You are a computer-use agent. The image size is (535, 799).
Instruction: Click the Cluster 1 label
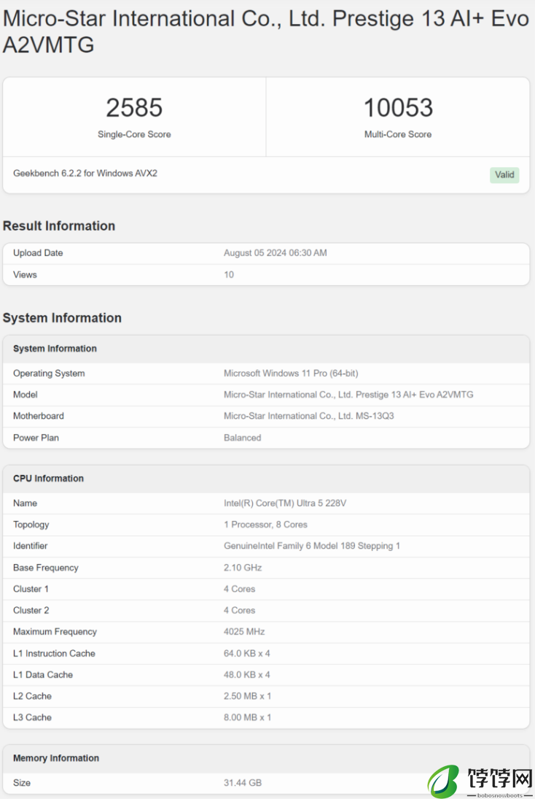31,589
